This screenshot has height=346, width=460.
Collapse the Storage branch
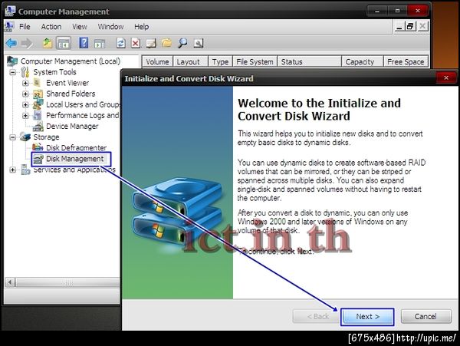coord(12,137)
